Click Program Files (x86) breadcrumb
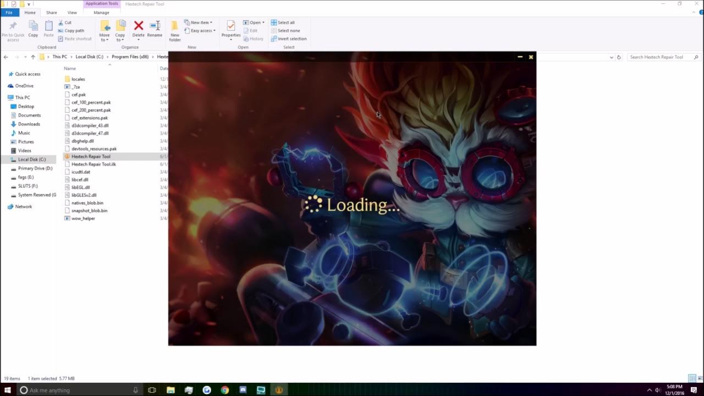 point(130,57)
